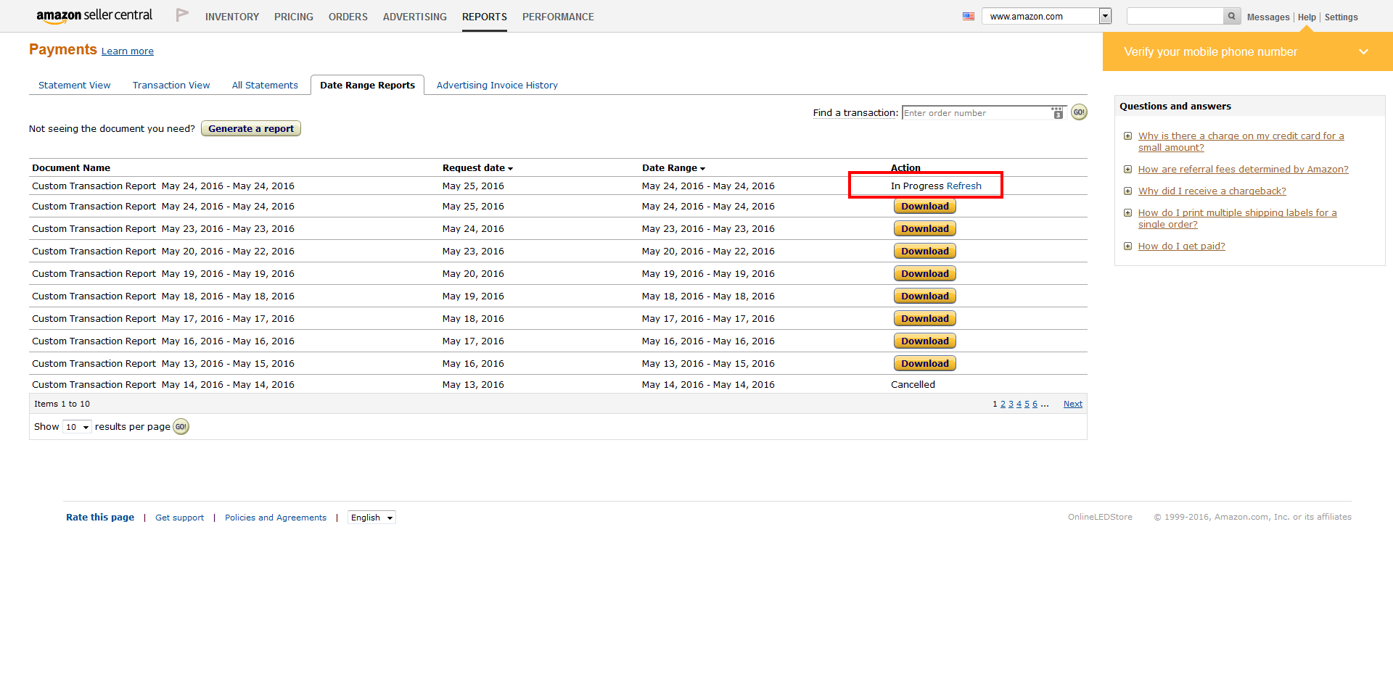Expand the referral fees question plus icon
Viewport: 1393px width, 685px height.
[1127, 170]
